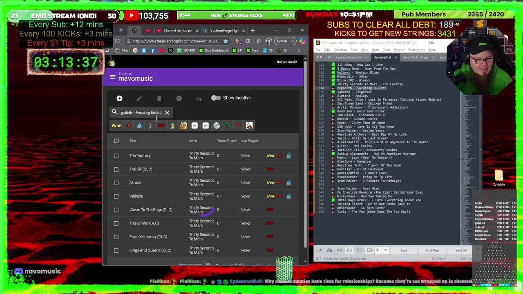Check the box for Kings And Queens (DLC)
Image resolution: width=523 pixels, height=294 pixels.
click(116, 250)
